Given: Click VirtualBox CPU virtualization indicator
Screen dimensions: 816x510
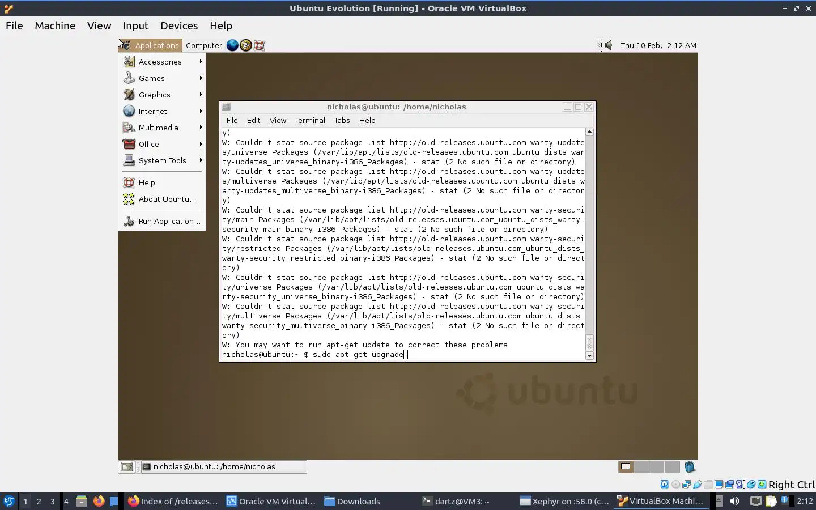Looking at the screenshot, I should (x=740, y=484).
